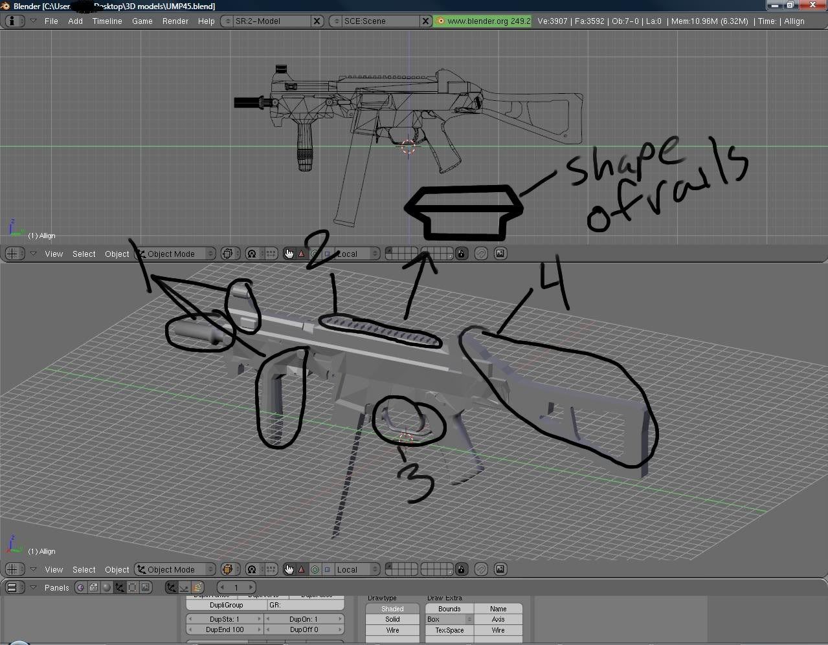The width and height of the screenshot is (828, 645).
Task: Toggle upper viewport snap magnet icon
Action: point(481,254)
